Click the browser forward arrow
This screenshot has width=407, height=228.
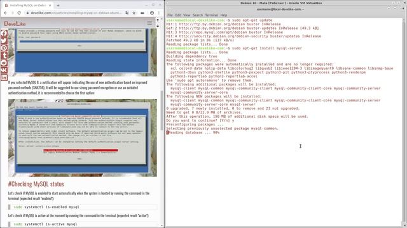pyautogui.click(x=12, y=13)
